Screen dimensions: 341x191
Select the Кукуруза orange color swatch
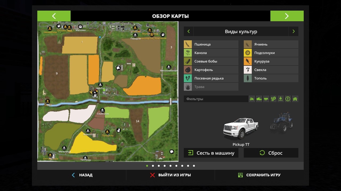pos(248,61)
